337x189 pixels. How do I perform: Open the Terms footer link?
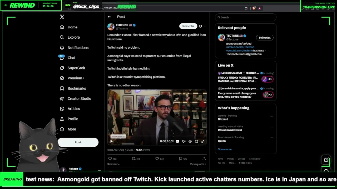220,159
